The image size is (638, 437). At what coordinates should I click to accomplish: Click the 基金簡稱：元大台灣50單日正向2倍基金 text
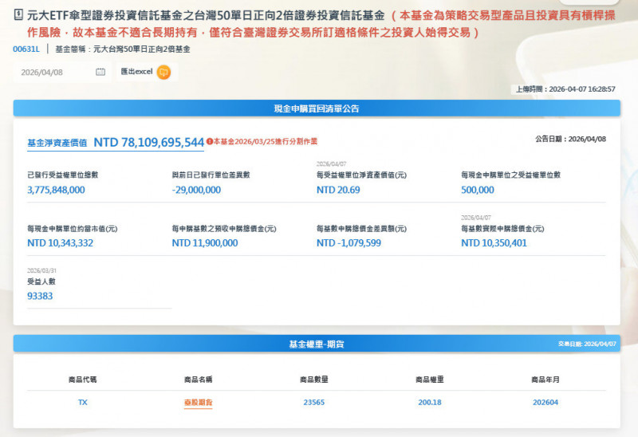pos(123,49)
